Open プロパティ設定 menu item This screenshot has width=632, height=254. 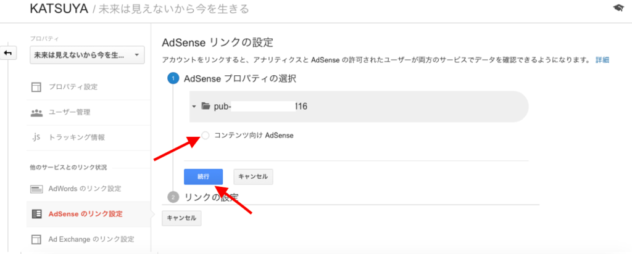pyautogui.click(x=73, y=87)
